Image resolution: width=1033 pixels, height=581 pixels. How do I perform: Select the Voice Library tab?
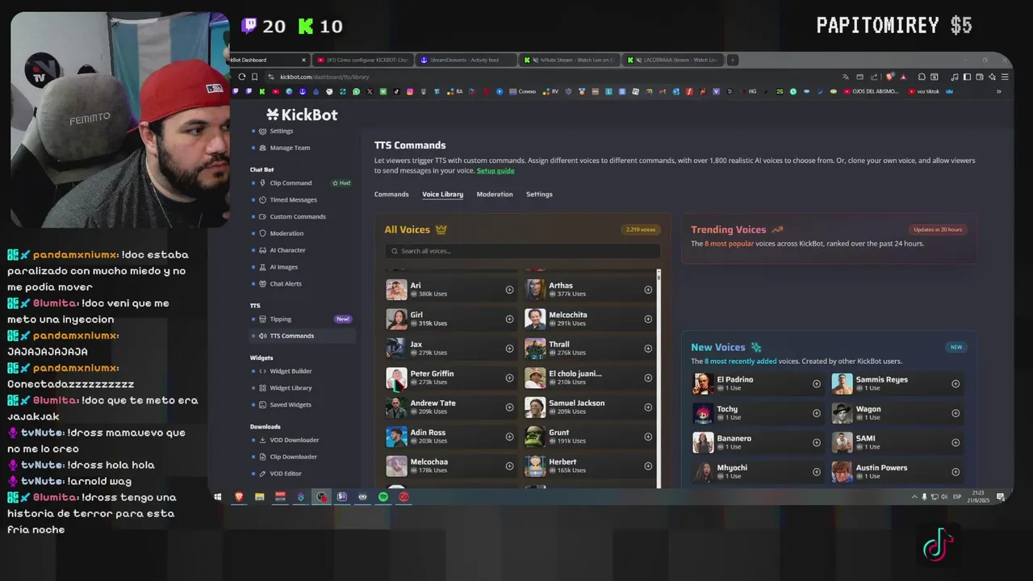442,194
